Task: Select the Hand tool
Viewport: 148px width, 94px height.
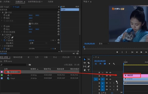Action: tap(85, 70)
